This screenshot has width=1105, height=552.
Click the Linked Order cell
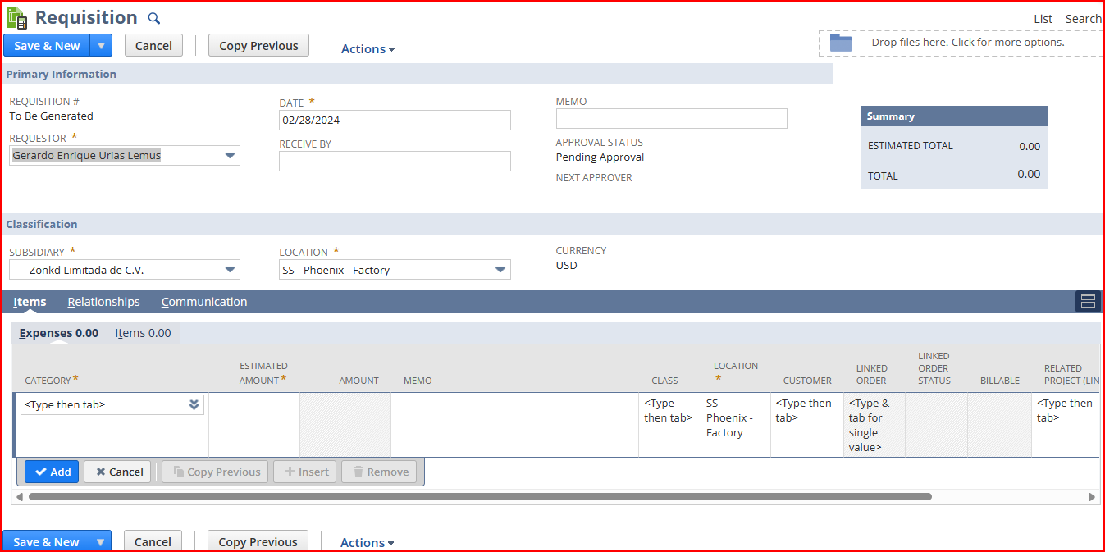pyautogui.click(x=874, y=425)
